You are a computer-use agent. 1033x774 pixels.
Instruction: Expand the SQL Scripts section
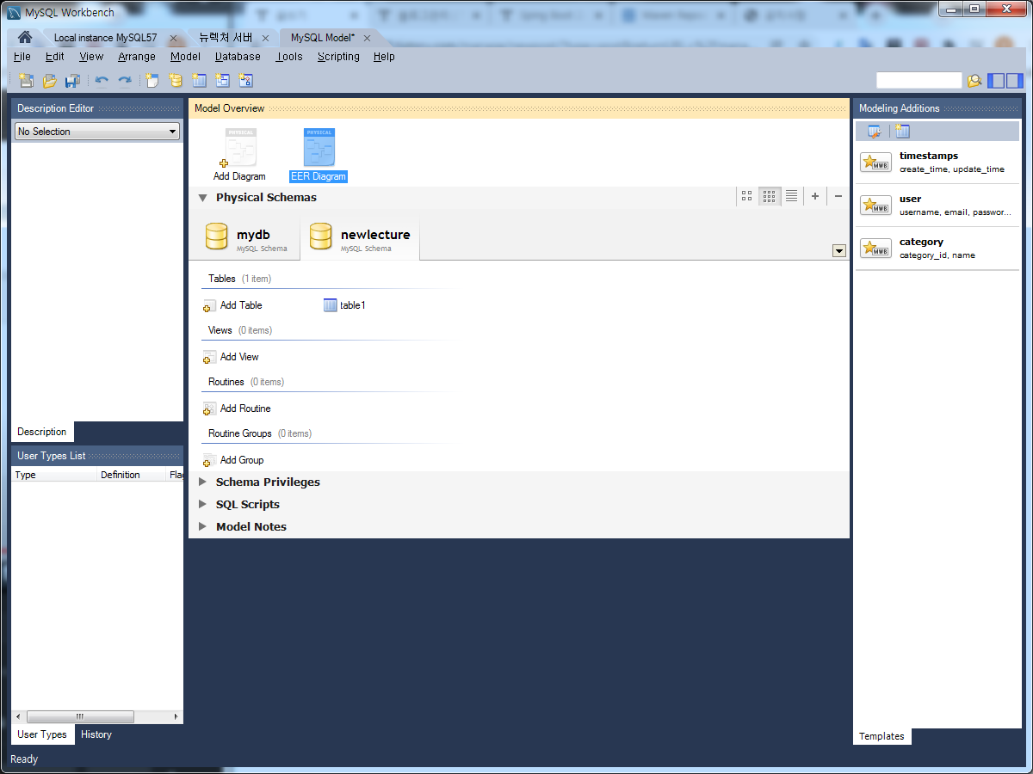[203, 505]
